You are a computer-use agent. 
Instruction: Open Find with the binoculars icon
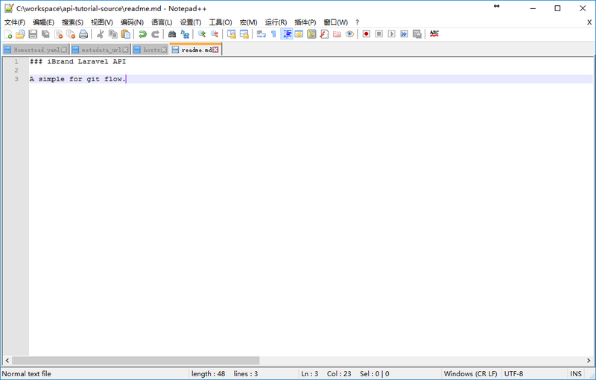tap(172, 34)
